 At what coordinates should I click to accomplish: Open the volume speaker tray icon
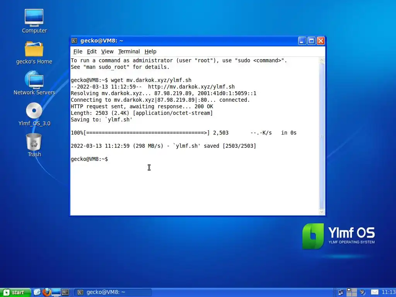(x=363, y=292)
